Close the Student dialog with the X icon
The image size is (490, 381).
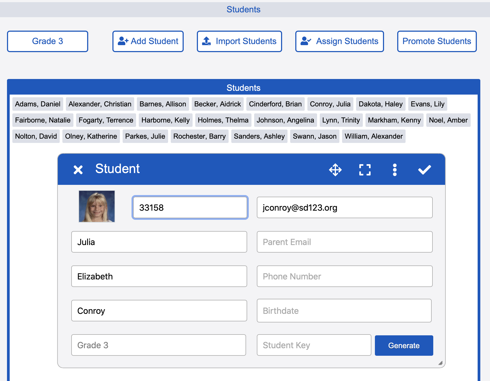point(78,169)
